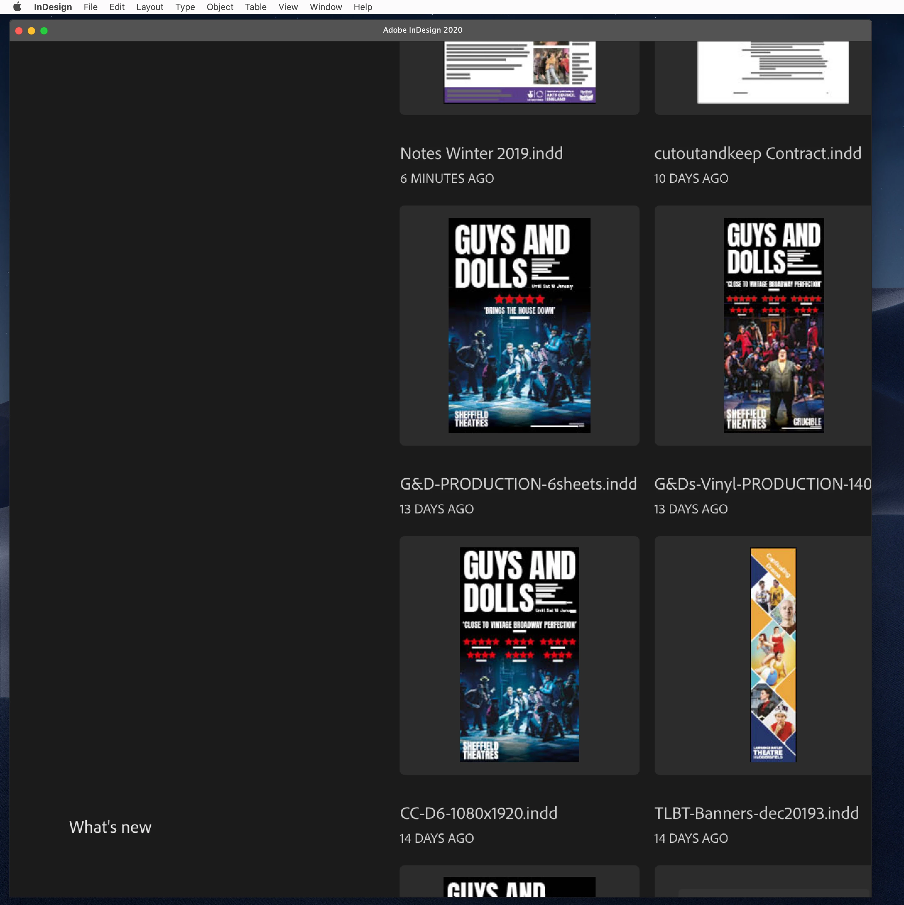
Task: Click the What's new link
Action: (111, 827)
